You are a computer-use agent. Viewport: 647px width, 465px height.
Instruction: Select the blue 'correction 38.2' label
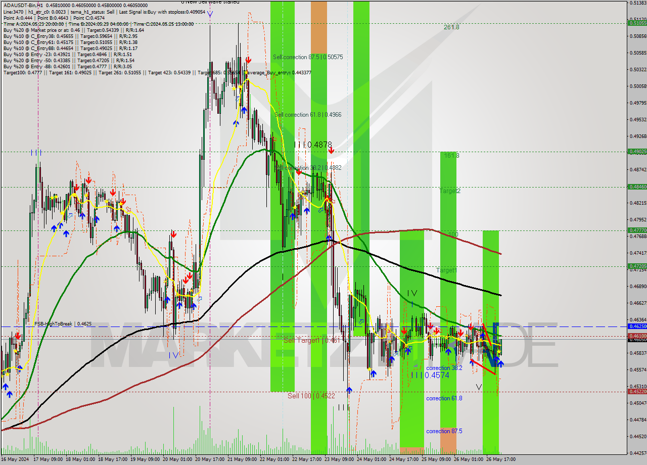[x=444, y=368]
